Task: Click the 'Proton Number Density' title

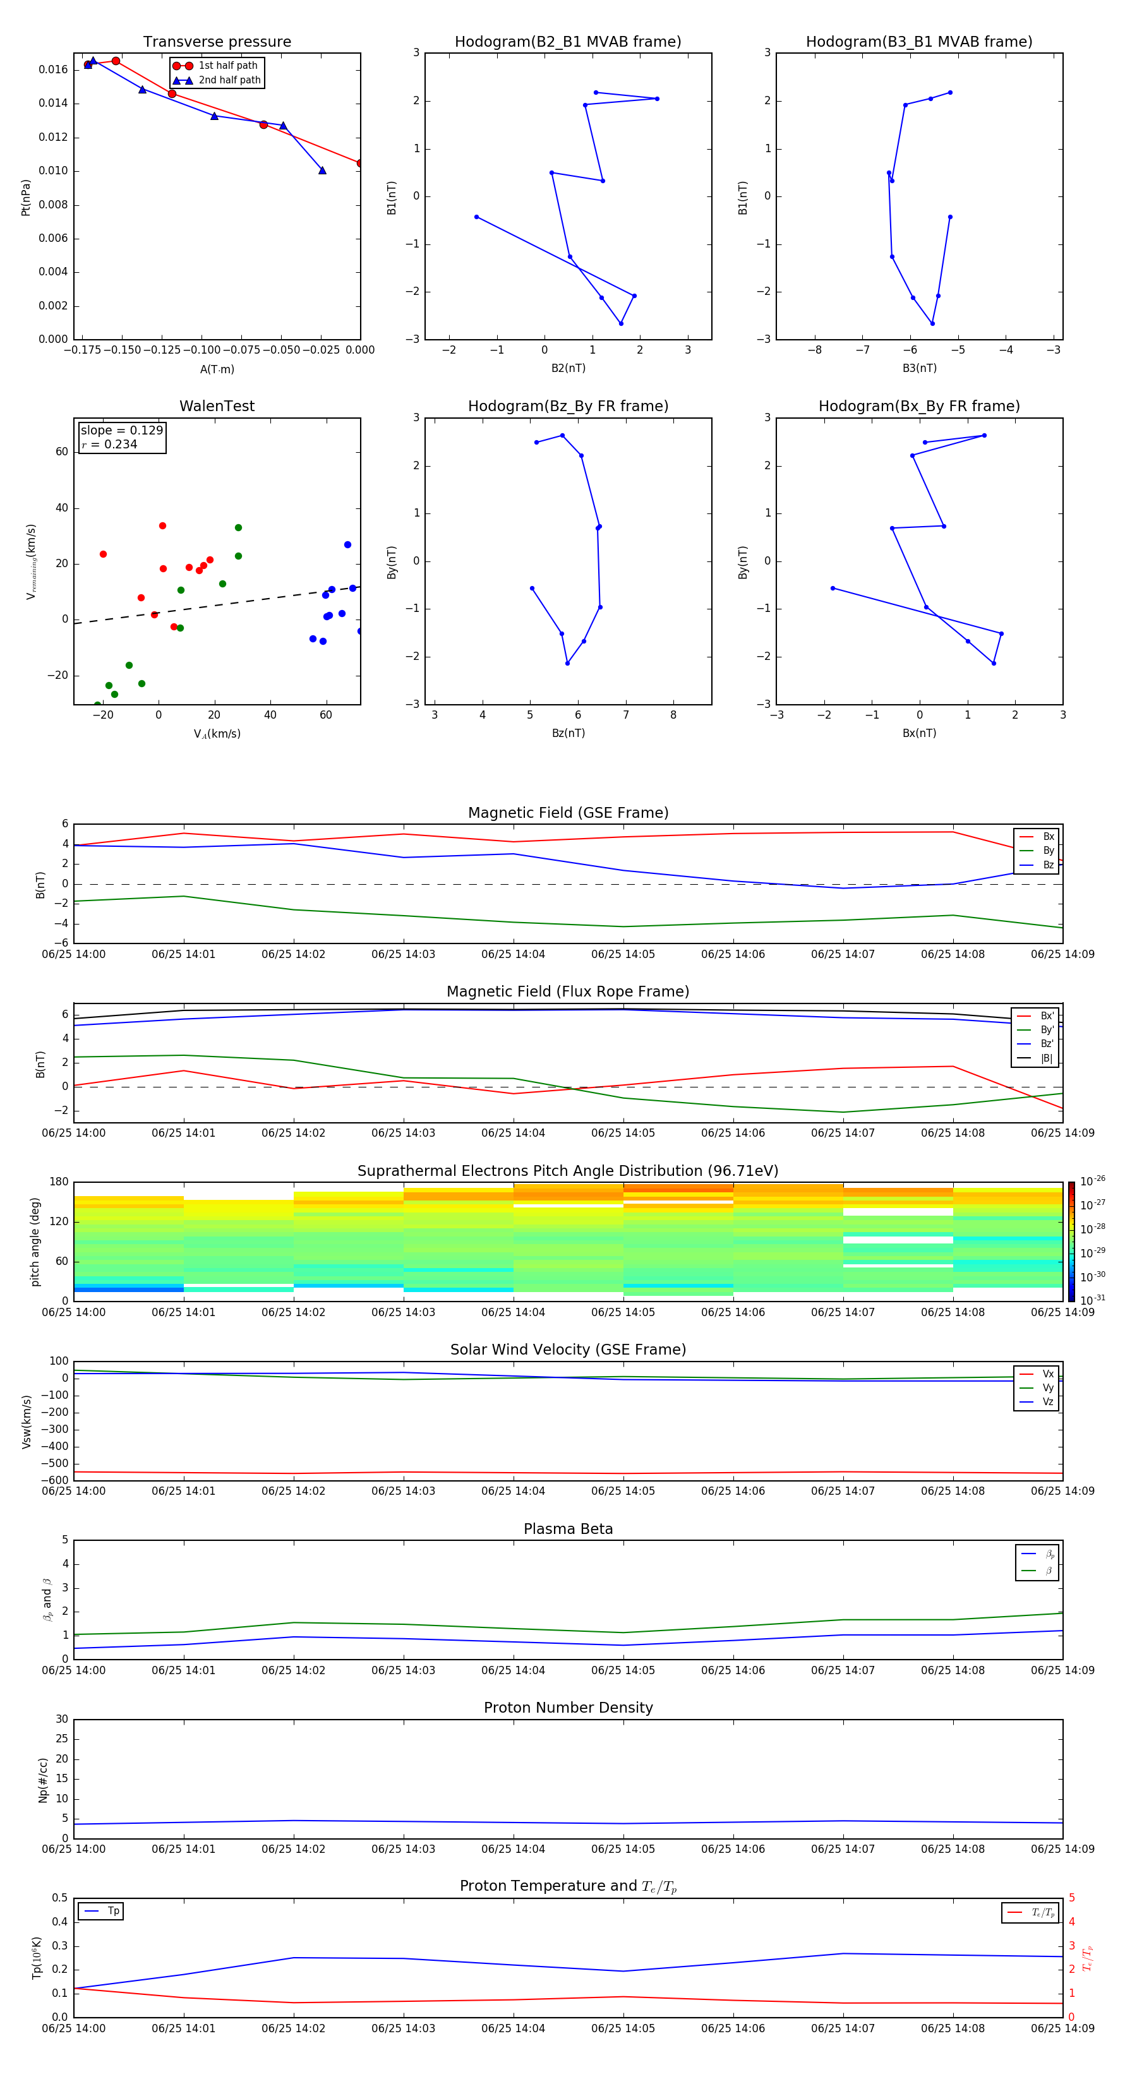Action: pyautogui.click(x=568, y=1708)
